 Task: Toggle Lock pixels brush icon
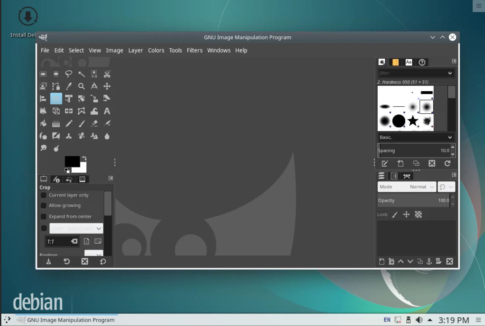(395, 215)
